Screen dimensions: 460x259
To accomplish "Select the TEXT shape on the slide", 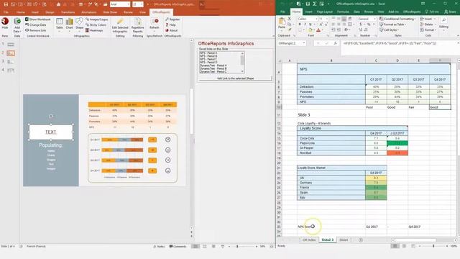I will point(51,132).
